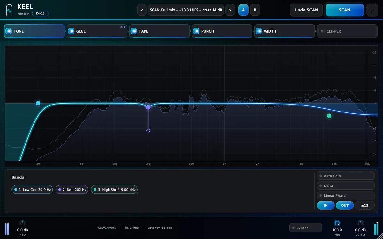Click the bell band Q handle below node
383x239 pixels.
click(x=148, y=131)
